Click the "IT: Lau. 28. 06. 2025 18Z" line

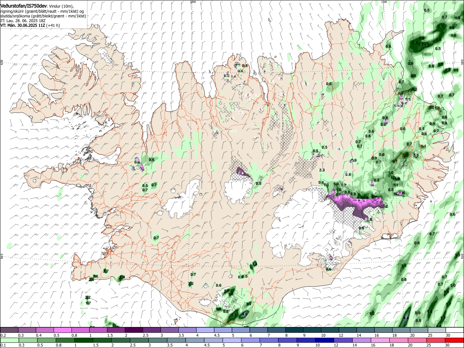23,21
